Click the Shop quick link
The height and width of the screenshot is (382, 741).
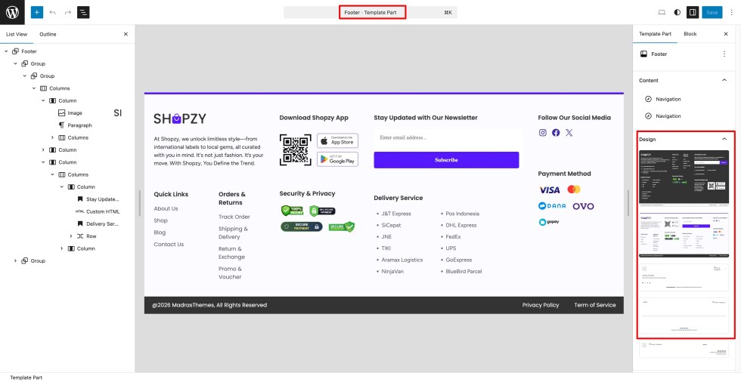point(160,220)
